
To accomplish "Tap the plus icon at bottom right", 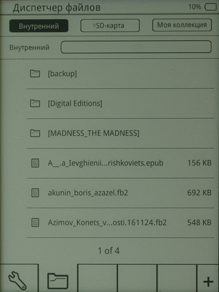I will [208, 282].
